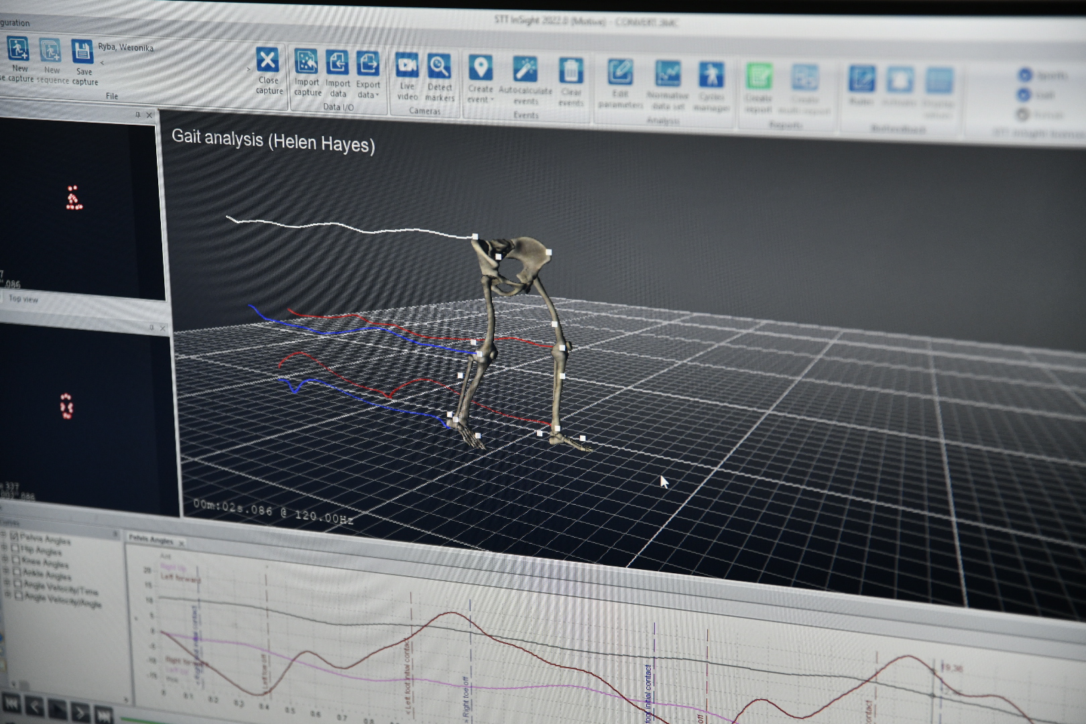Run Autocalculate events wand
The image size is (1086, 724).
coord(525,70)
